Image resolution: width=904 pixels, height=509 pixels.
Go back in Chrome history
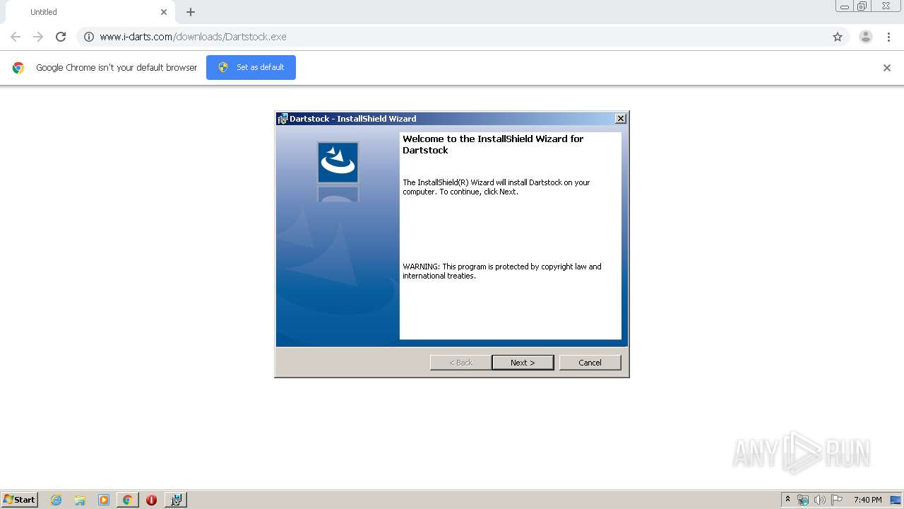click(16, 37)
